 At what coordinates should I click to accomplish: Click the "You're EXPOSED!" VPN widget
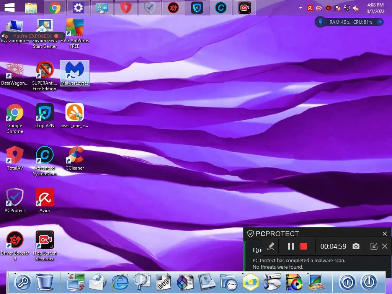[x=32, y=36]
